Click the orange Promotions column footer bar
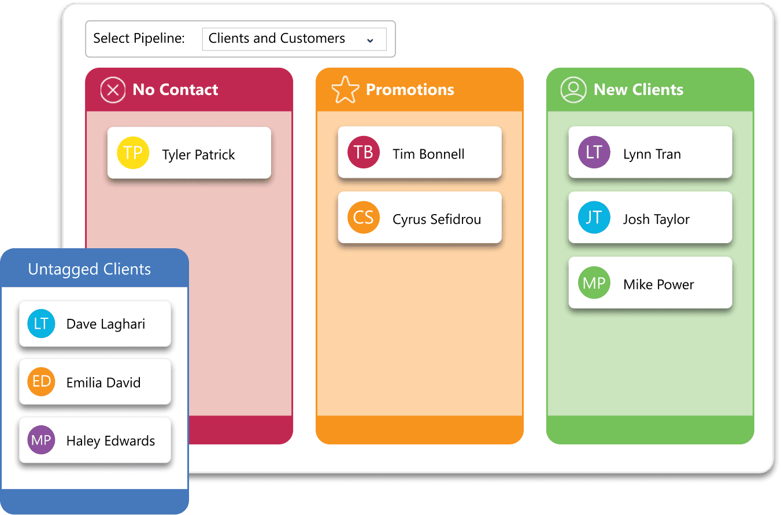The height and width of the screenshot is (515, 781). point(419,430)
